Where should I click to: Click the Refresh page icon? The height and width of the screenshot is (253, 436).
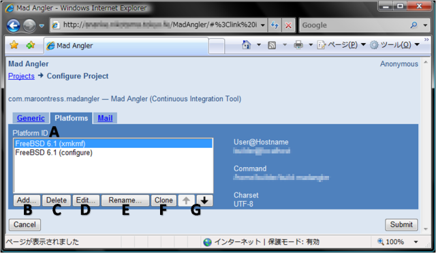275,25
